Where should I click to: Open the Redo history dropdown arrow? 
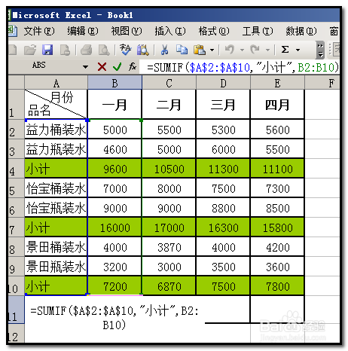coord(267,50)
